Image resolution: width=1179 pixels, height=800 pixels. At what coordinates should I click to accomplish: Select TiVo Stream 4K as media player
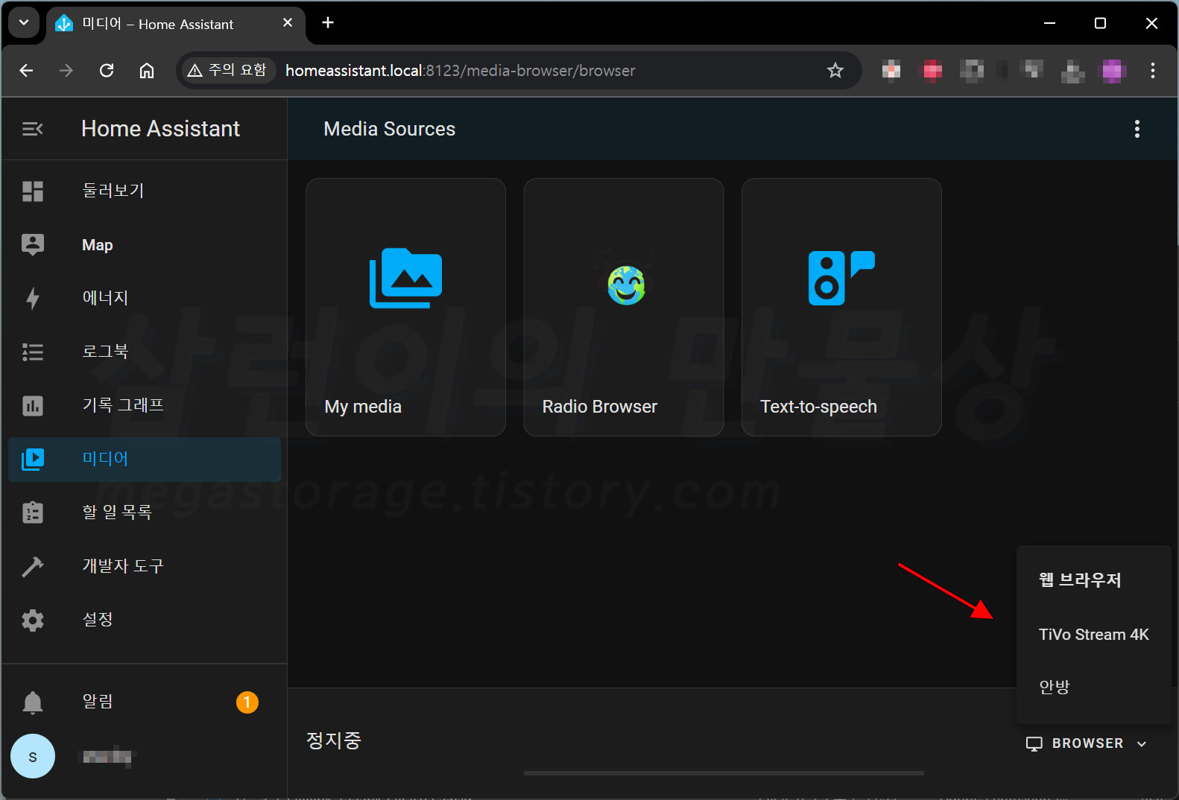point(1094,635)
